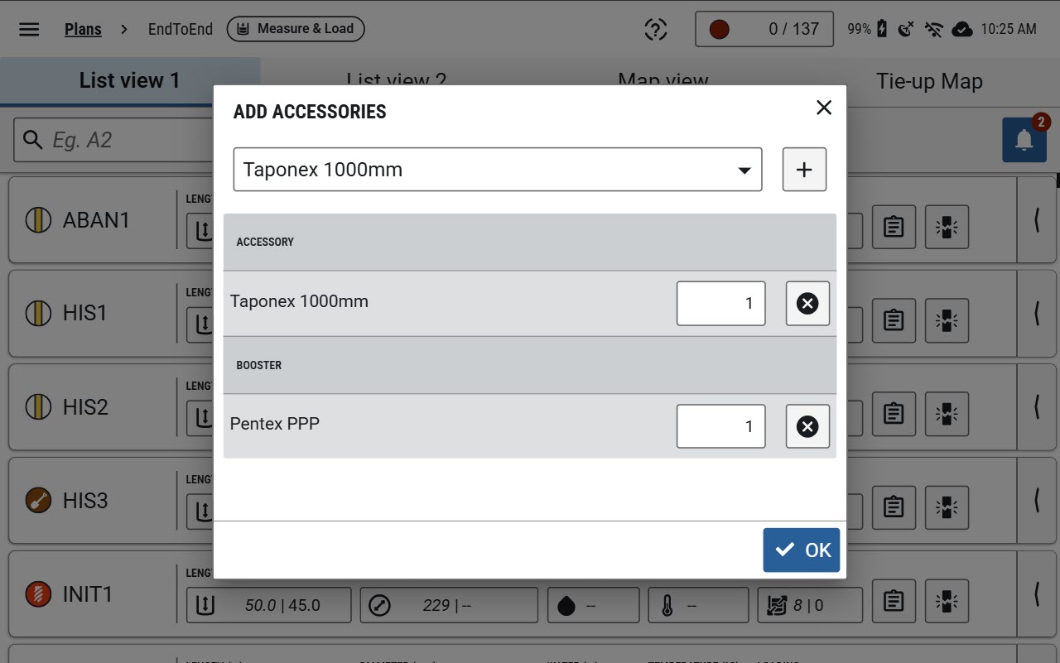Click the blast accessories icon for INIT1

(x=947, y=601)
